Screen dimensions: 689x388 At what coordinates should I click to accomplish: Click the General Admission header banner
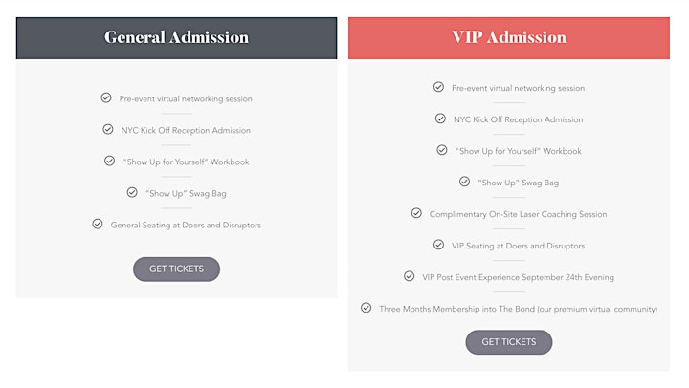click(x=177, y=38)
